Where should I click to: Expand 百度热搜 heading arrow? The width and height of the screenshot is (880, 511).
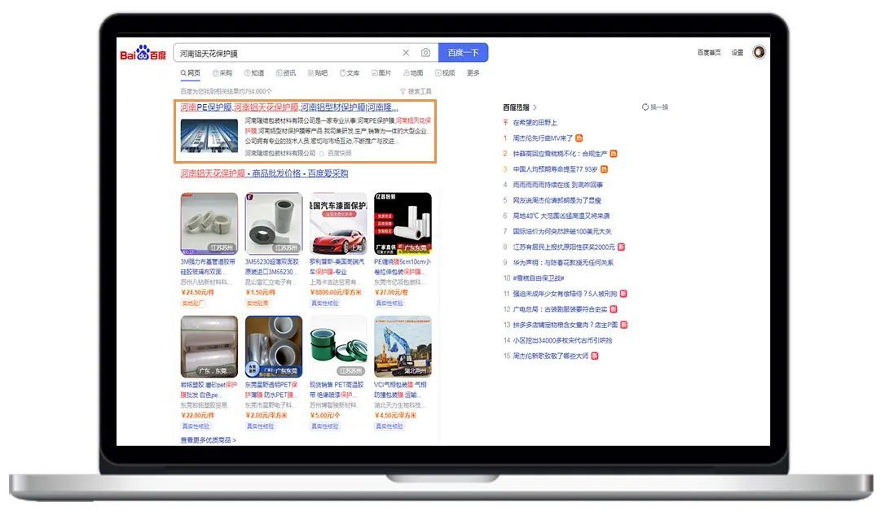535,107
